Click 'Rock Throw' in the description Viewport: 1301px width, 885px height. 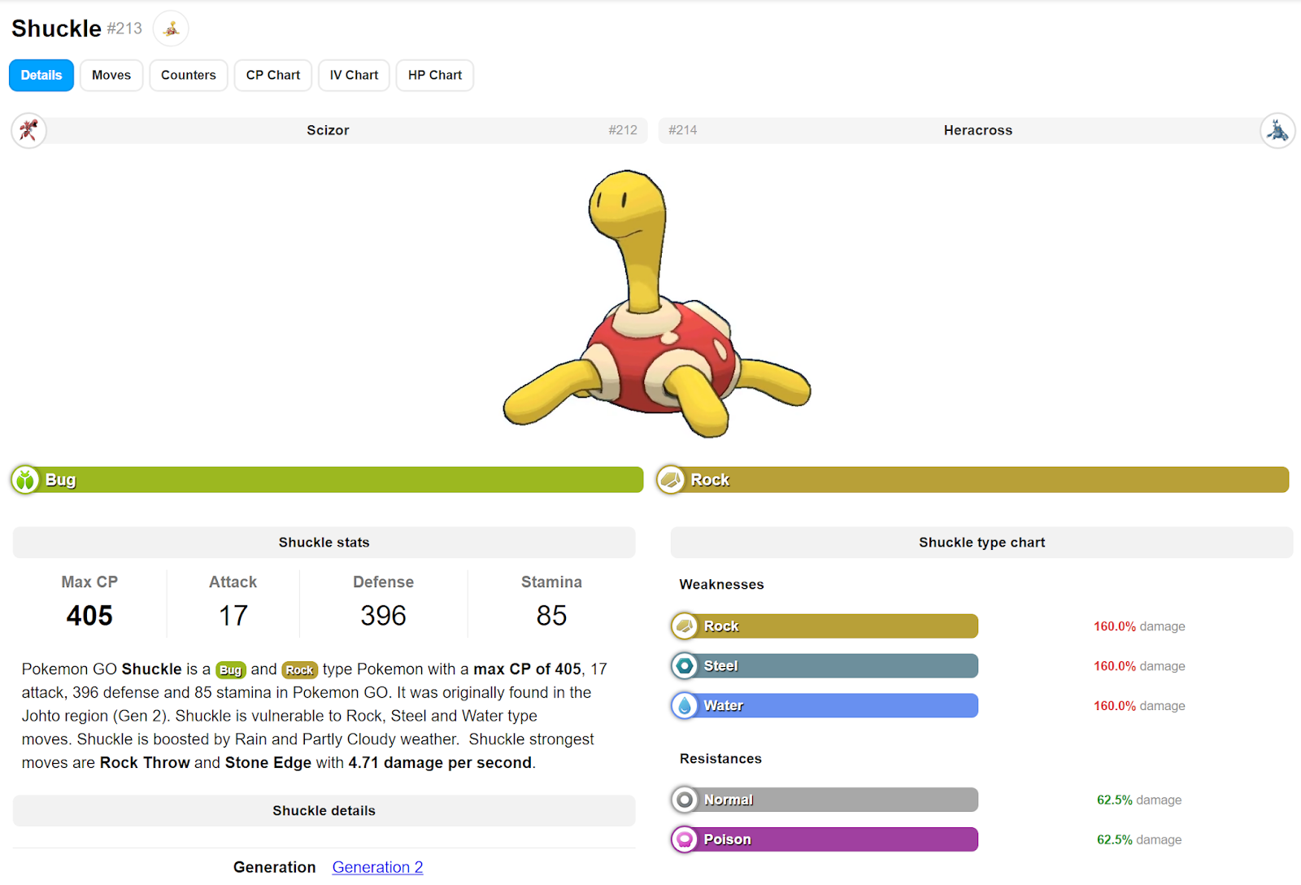(x=145, y=763)
